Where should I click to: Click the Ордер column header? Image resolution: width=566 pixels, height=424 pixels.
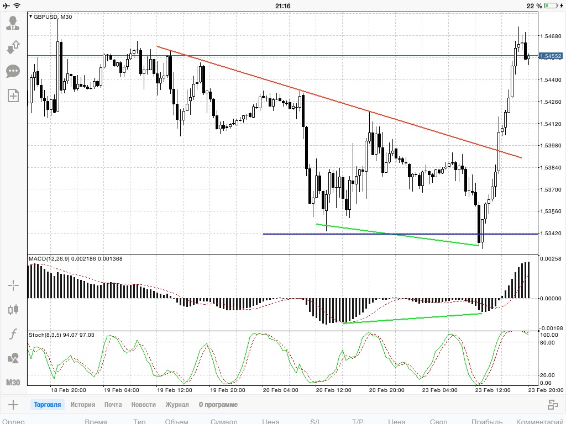13,421
